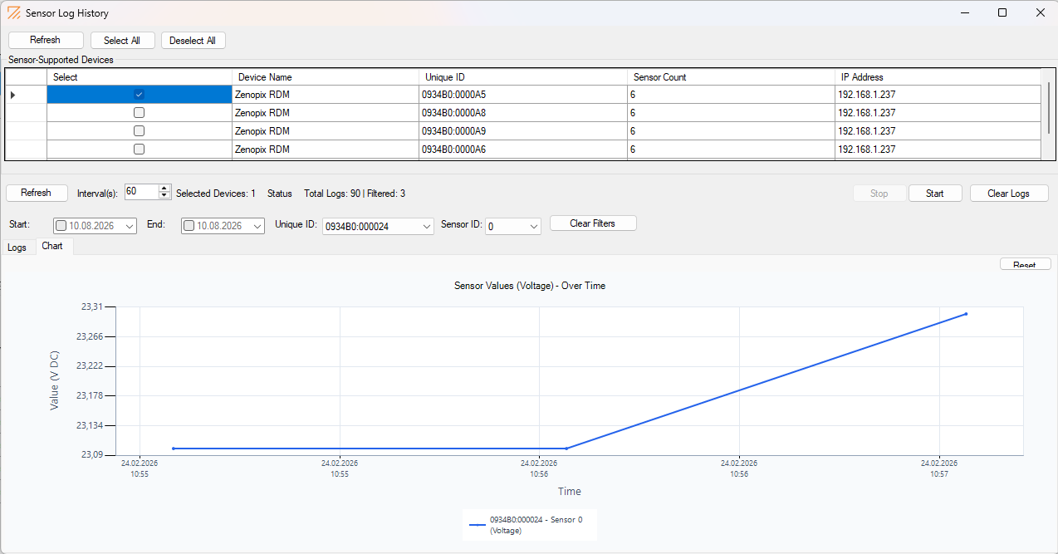
Task: Uncheck the checkbox for device 0934B0:0000A5
Action: (139, 95)
